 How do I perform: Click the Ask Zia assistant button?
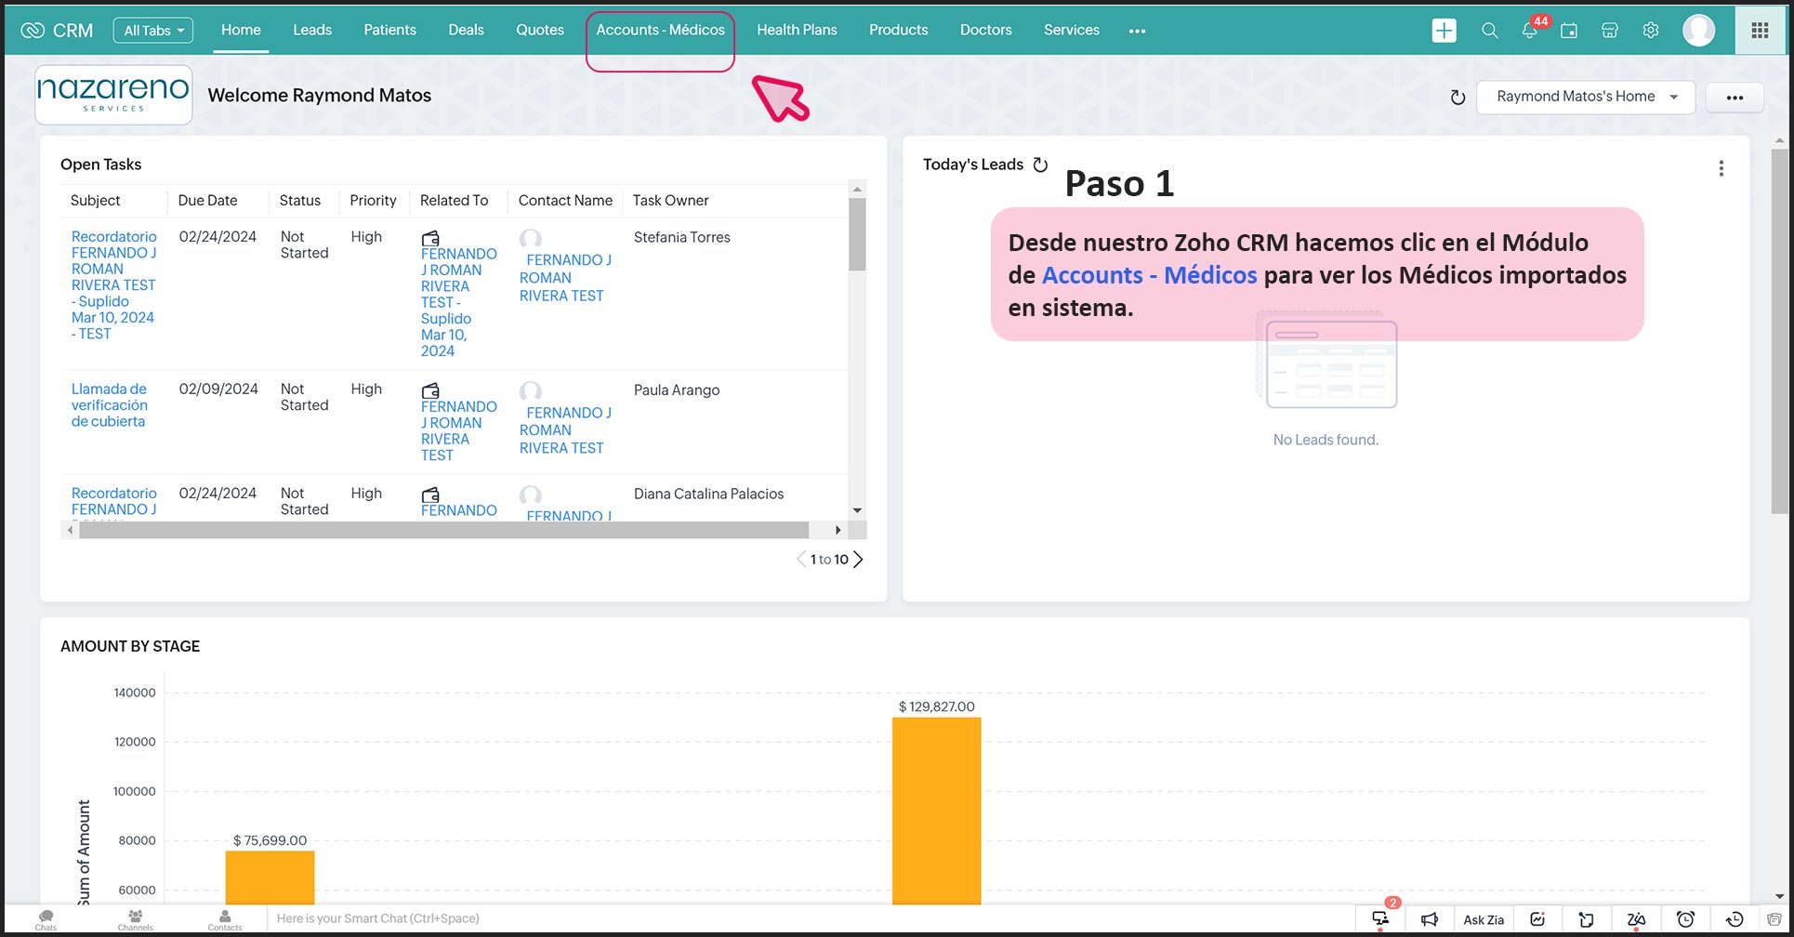coord(1483,919)
